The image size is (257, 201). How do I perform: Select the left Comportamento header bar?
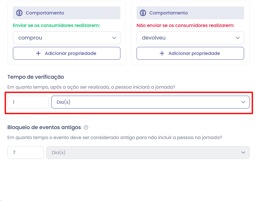point(67,13)
